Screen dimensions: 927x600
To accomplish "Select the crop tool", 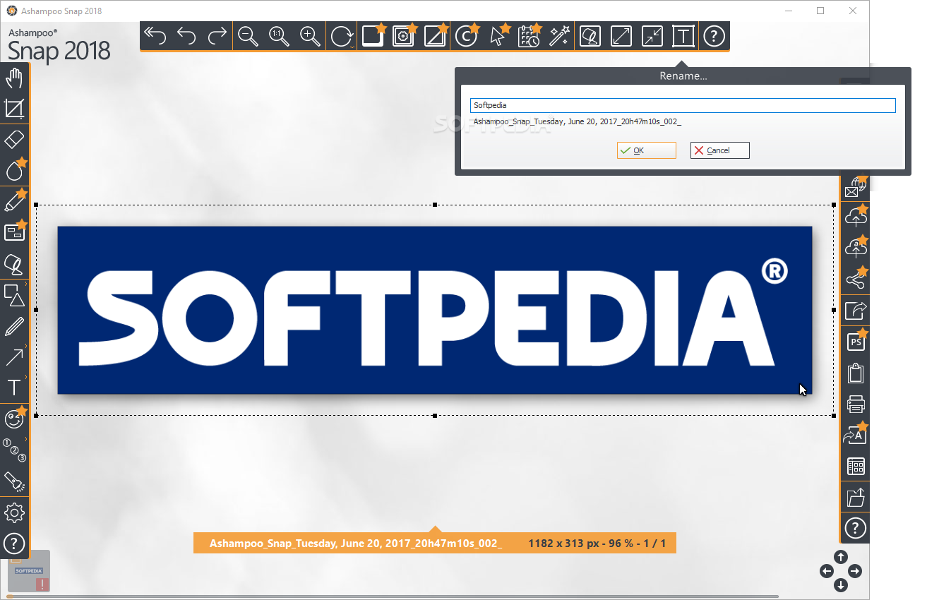I will coord(14,109).
